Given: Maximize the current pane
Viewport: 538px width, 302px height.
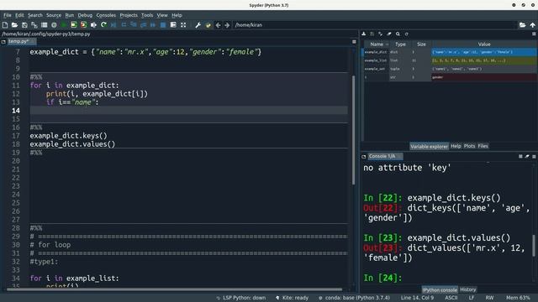Looking at the screenshot, I should tap(173, 25).
